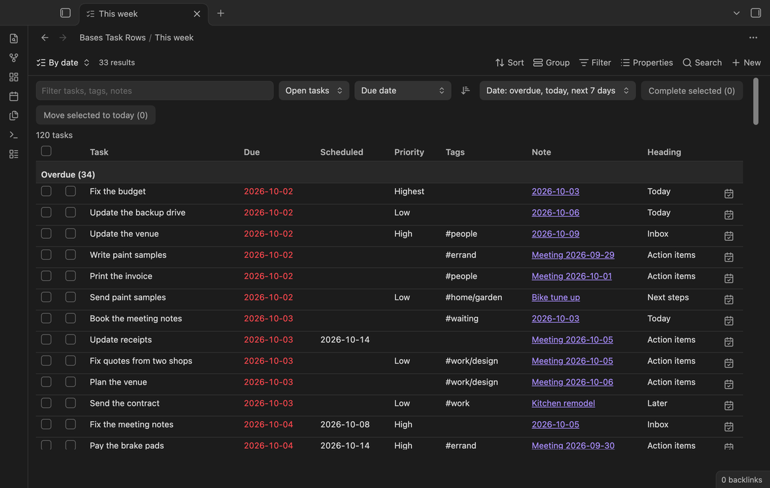The image size is (770, 488).
Task: Create a New entry
Action: pyautogui.click(x=746, y=62)
